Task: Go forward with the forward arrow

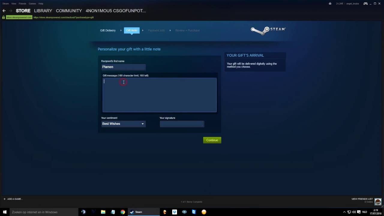Action: click(x=10, y=11)
